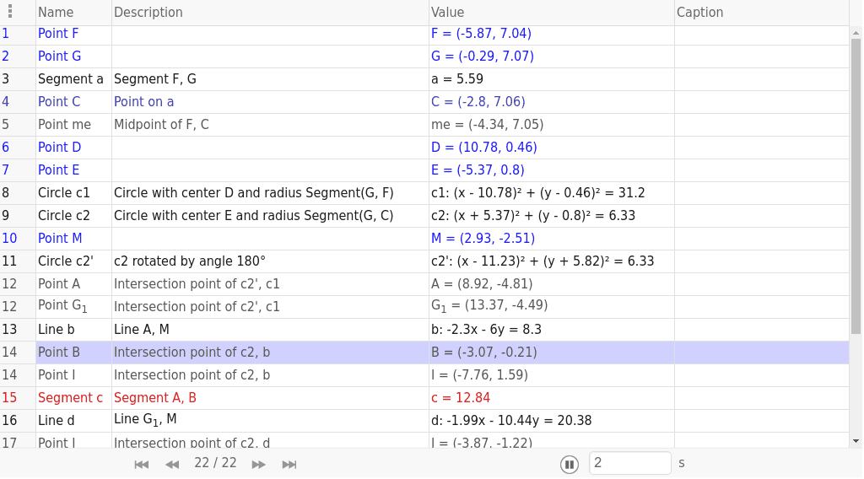Screen dimensions: 864x479
Task: Click description 'Line G₁, M'
Action: click(145, 420)
